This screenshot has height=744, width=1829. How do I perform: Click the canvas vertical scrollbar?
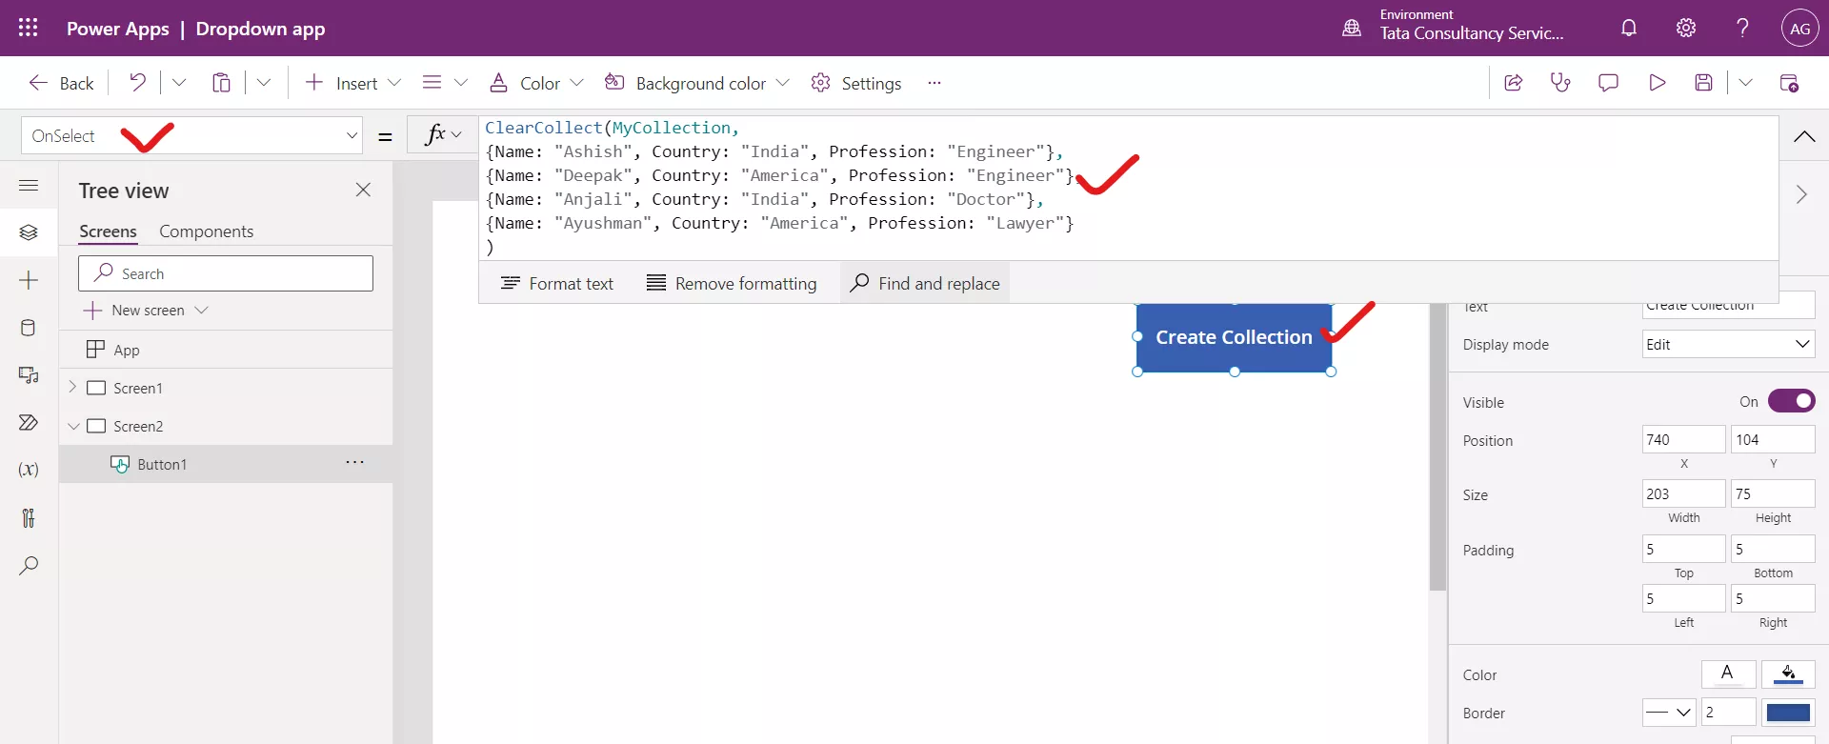1437,448
